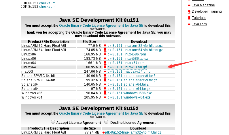Click the Windows x64 product description cell
229x135 pixels.
coord(49,97)
